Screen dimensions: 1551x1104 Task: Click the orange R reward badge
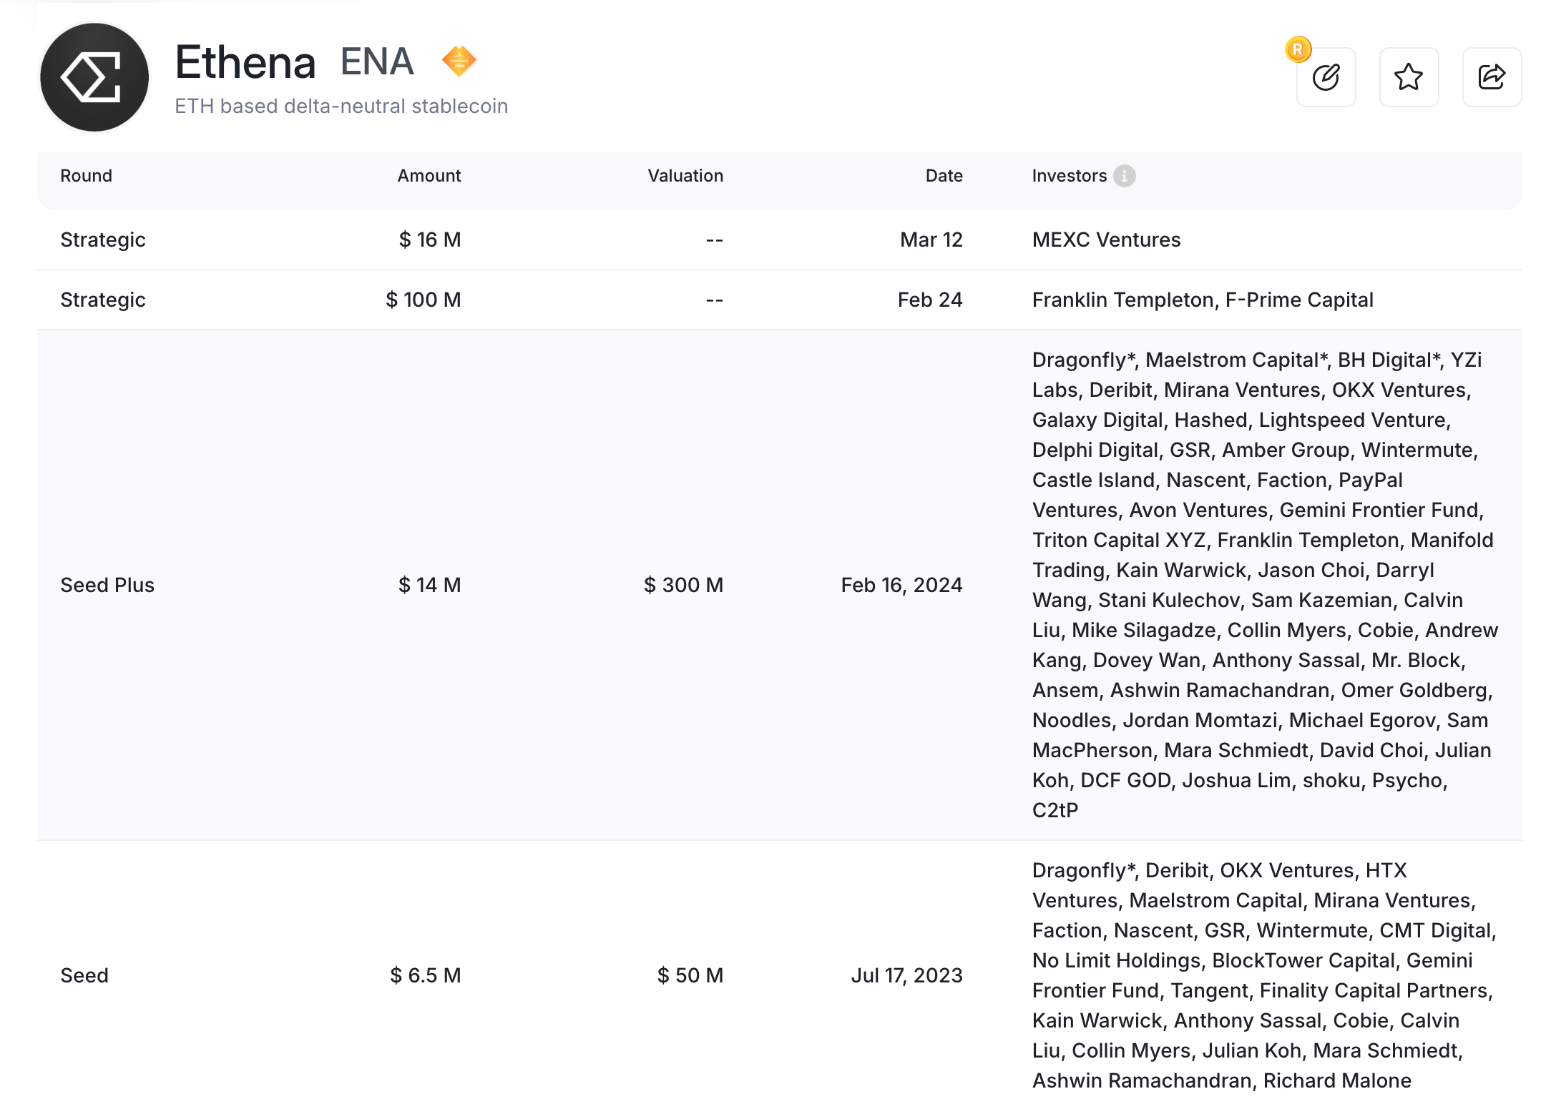coord(1297,49)
